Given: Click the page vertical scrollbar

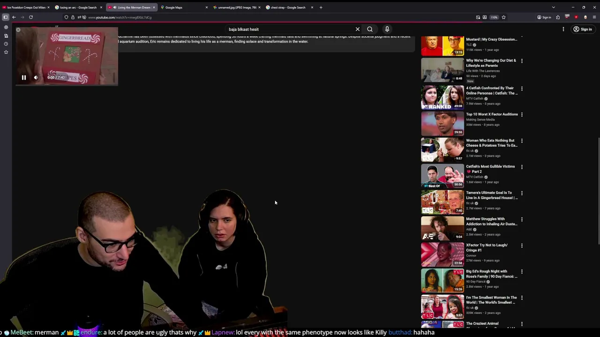Looking at the screenshot, I should pyautogui.click(x=598, y=190).
